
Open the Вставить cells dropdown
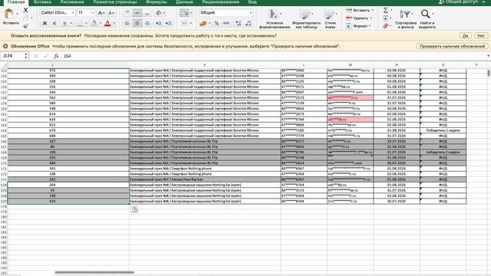tap(360, 10)
